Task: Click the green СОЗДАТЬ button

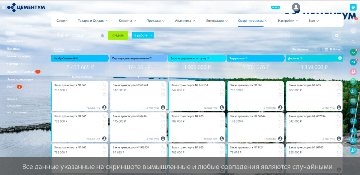Action: (118, 35)
